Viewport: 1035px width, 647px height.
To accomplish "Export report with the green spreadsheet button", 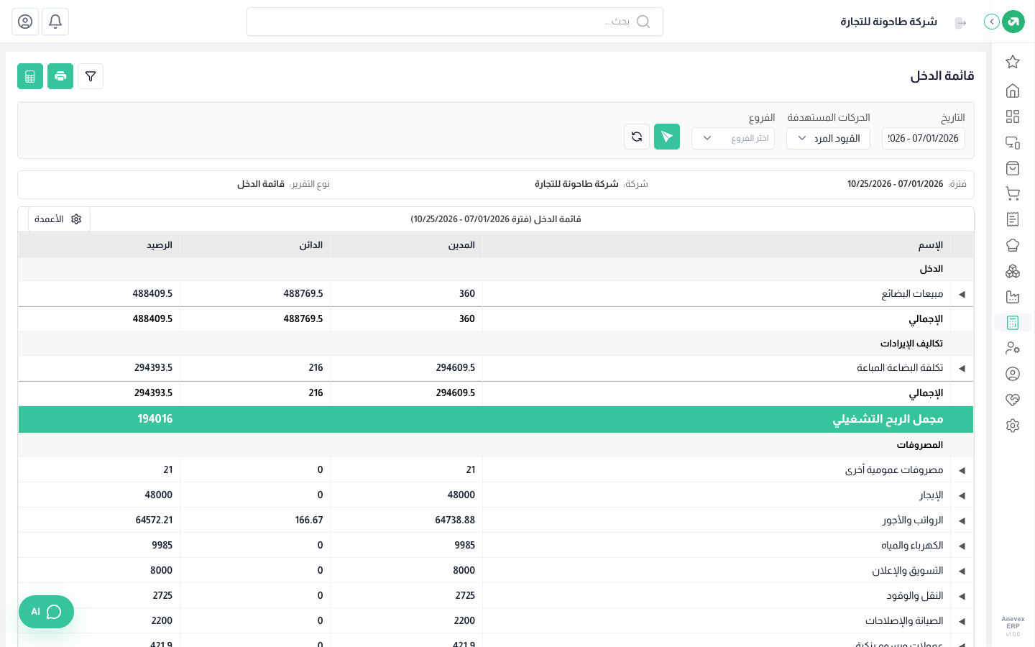I will 30,76.
